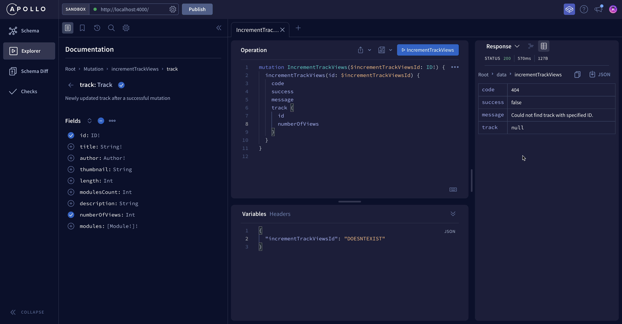Collapse the Variables panel chevron
Screen dimensions: 622x324
click(453, 214)
